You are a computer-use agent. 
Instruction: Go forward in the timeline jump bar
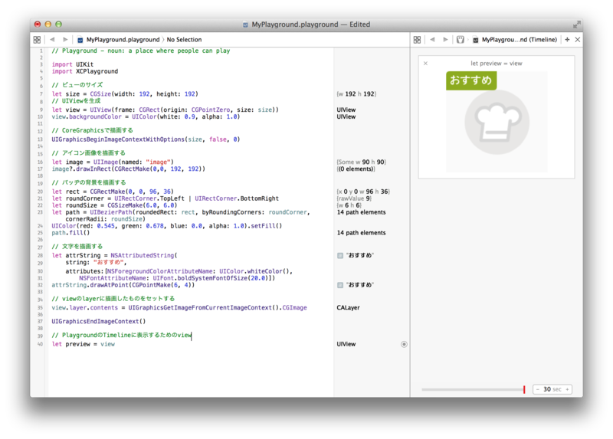pos(445,40)
